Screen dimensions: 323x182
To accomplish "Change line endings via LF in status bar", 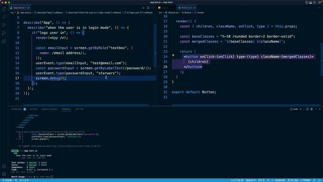I will pyautogui.click(x=268, y=180).
